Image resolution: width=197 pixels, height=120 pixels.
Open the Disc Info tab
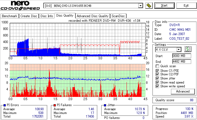(x=47, y=16)
